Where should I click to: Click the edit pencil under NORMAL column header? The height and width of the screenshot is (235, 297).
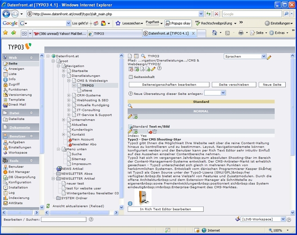[130, 116]
